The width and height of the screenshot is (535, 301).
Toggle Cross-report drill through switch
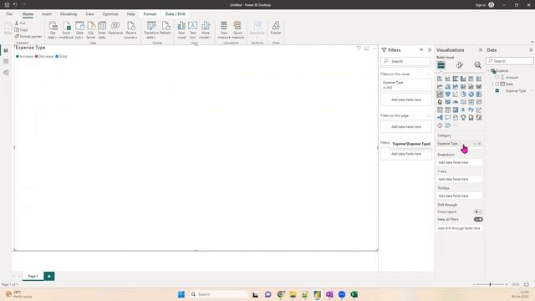click(x=478, y=212)
